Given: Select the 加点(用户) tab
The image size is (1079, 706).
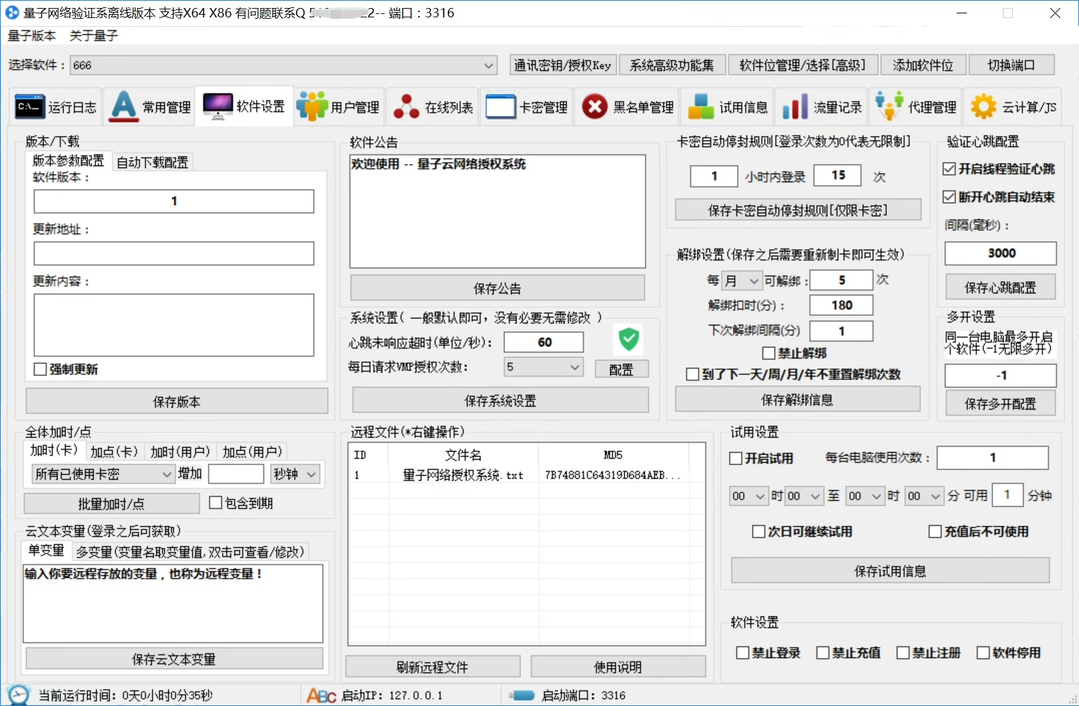Looking at the screenshot, I should point(252,452).
